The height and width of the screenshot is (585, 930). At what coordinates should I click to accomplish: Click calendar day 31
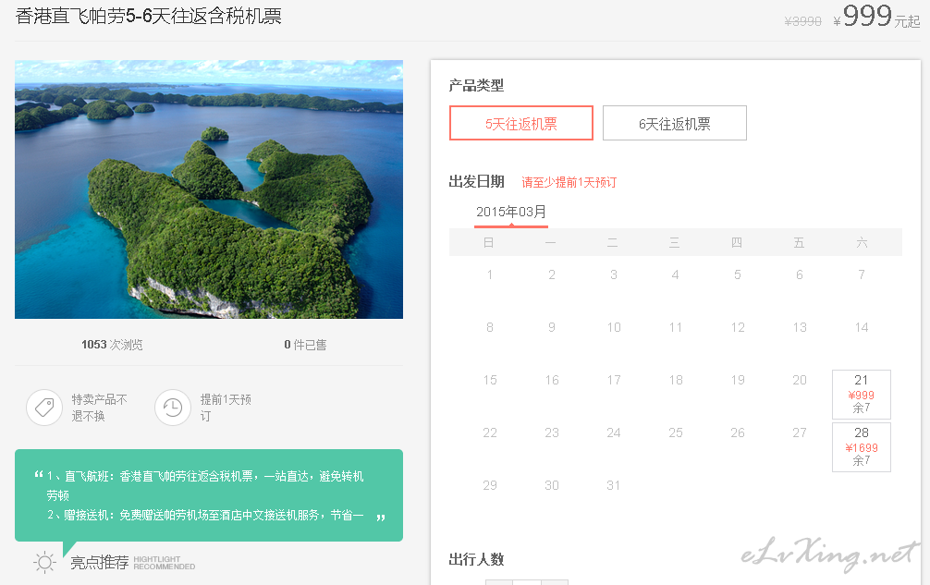[x=613, y=485]
